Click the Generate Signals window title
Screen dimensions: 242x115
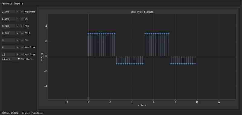(12, 4)
